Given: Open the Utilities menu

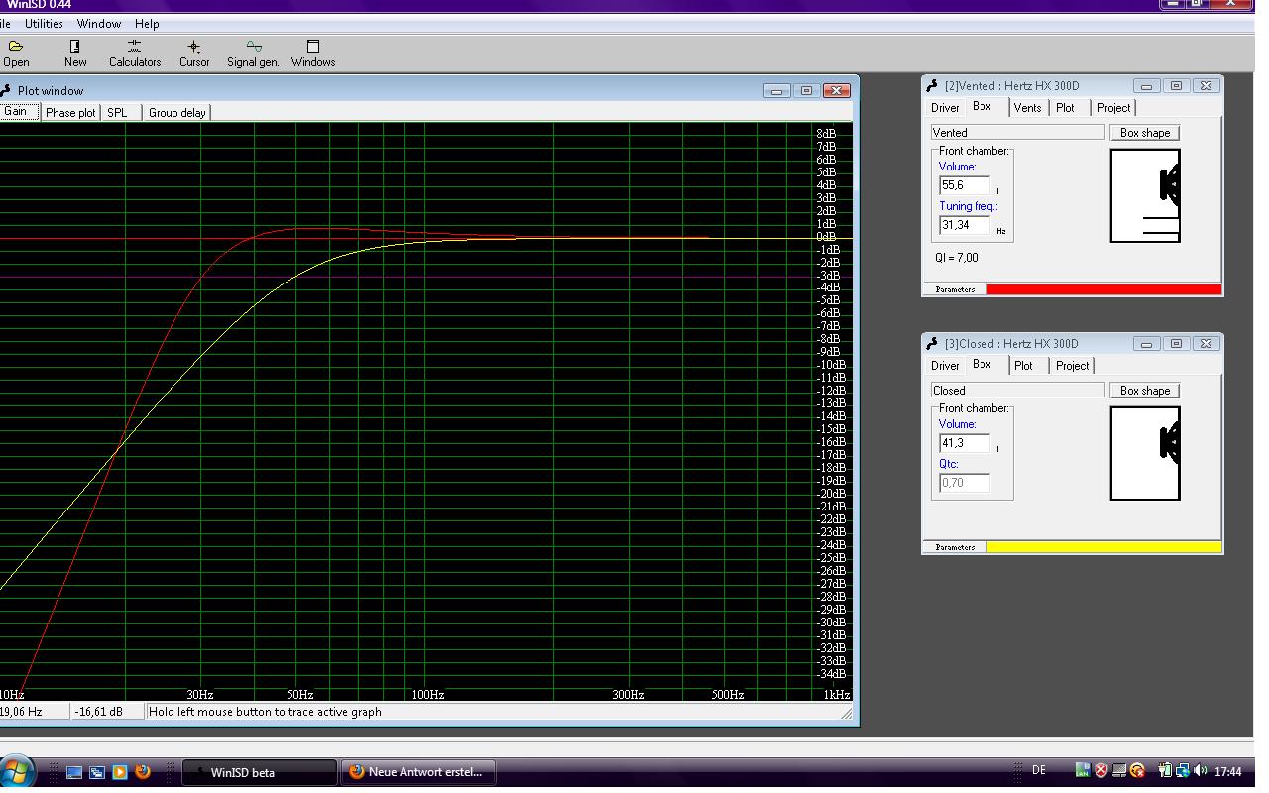Looking at the screenshot, I should point(44,24).
